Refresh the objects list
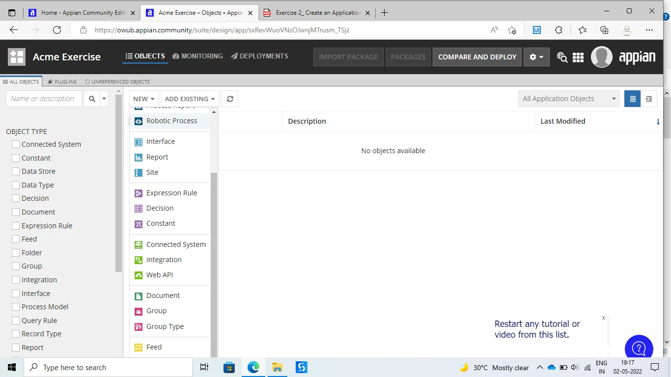 click(x=230, y=99)
